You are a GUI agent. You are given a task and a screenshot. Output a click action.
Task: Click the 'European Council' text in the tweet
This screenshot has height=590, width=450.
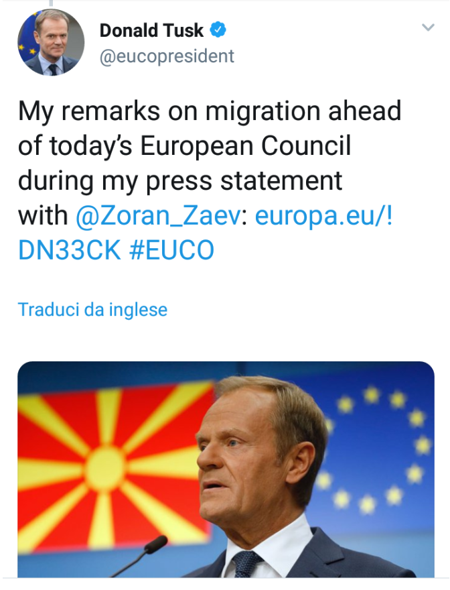tap(246, 145)
